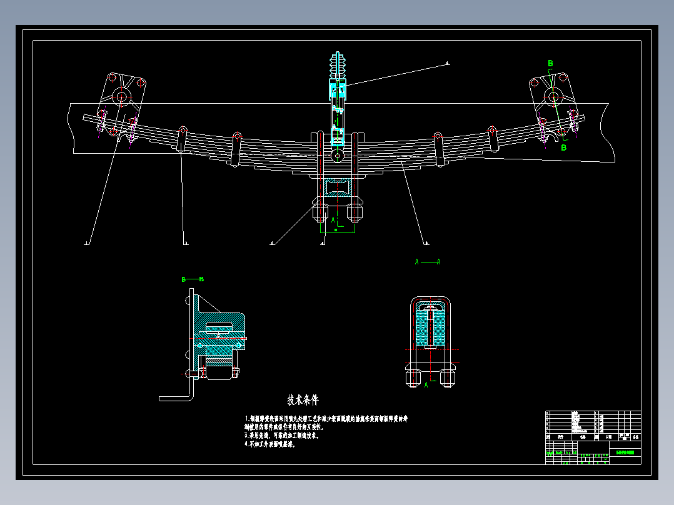The image size is (674, 505).
Task: Click the green "A—A" section view label
Action: tap(427, 262)
